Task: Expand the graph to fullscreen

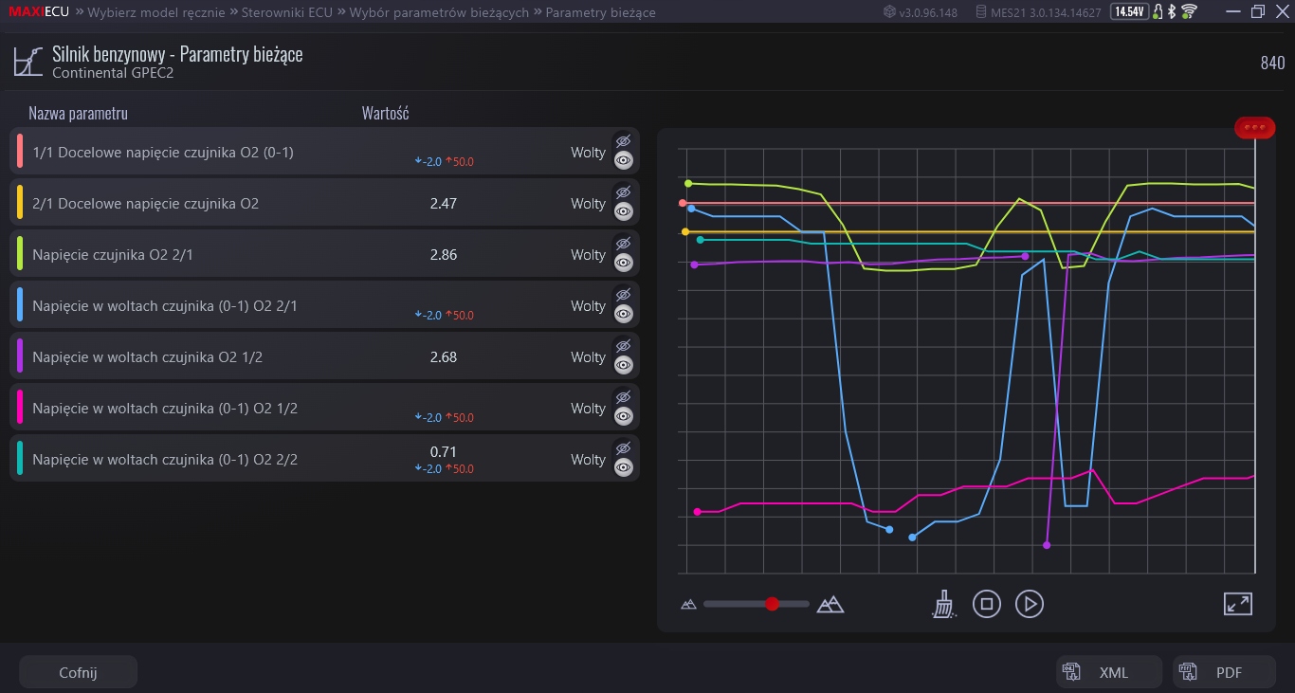Action: [x=1238, y=604]
